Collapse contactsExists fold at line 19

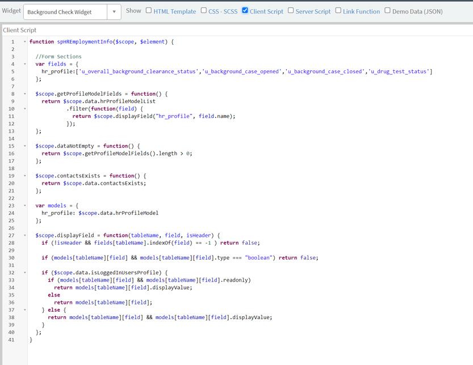pos(25,176)
